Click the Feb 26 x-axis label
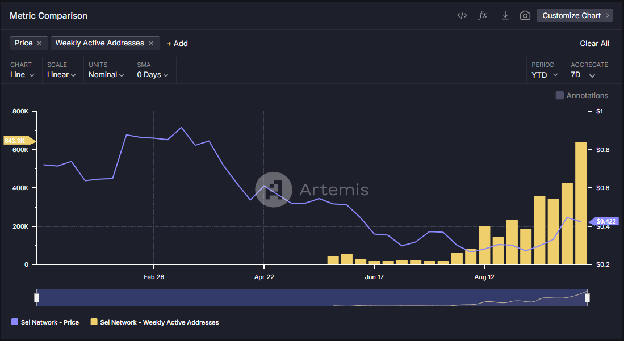The height and width of the screenshot is (341, 624). pos(154,277)
